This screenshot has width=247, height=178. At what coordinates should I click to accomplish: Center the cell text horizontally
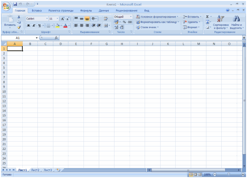(x=82, y=25)
